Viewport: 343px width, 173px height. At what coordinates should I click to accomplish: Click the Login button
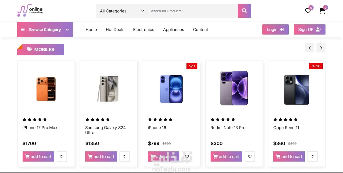coord(275,29)
